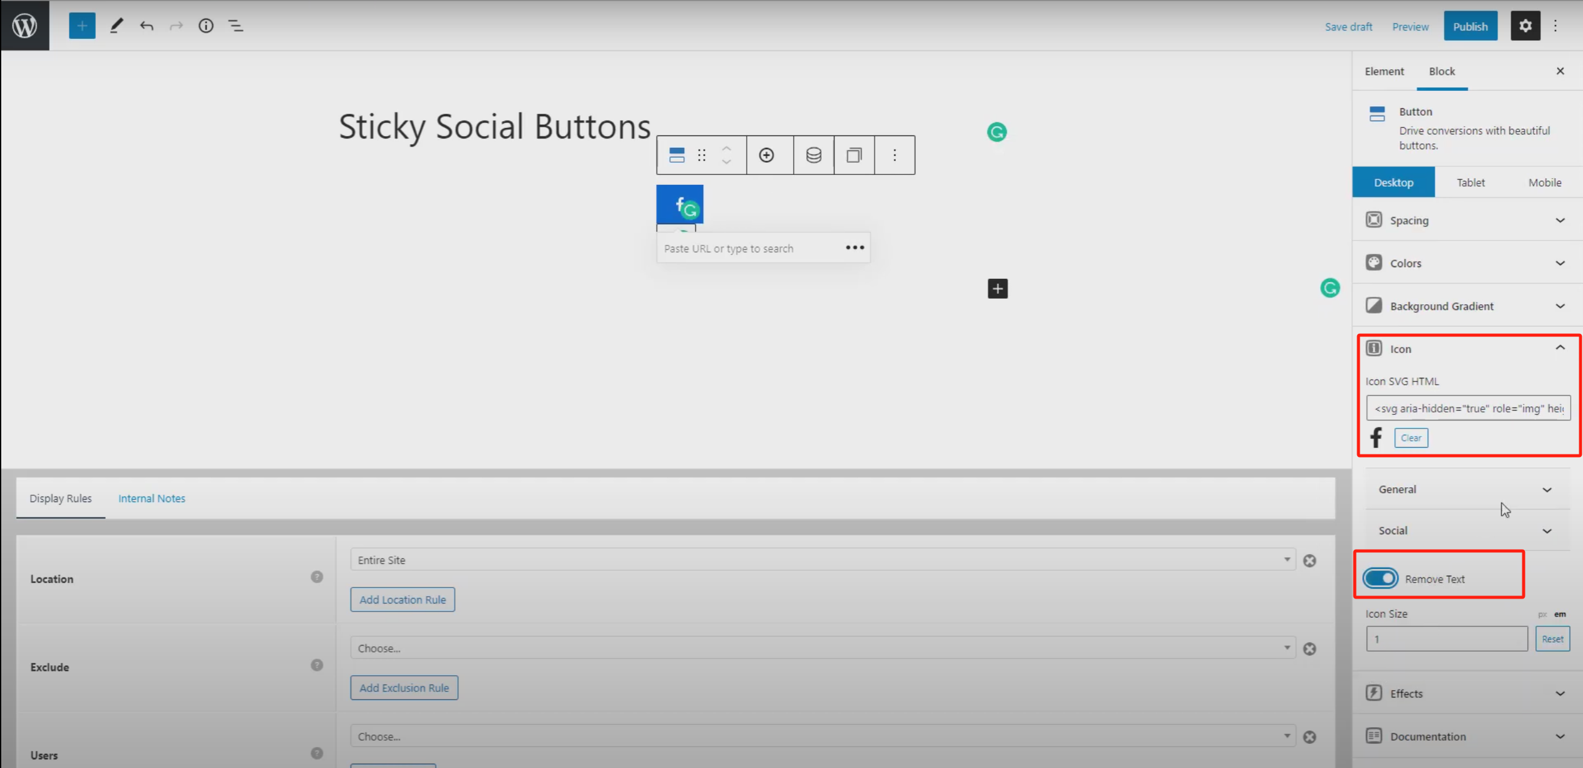The width and height of the screenshot is (1583, 768).
Task: Open Document Overview list icon
Action: click(x=236, y=25)
